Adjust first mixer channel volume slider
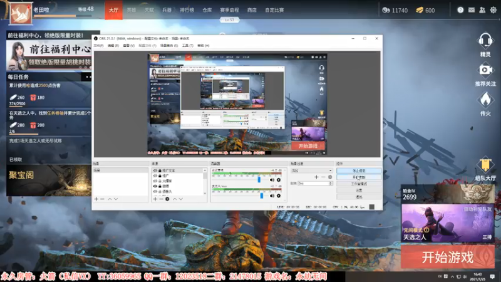Screen dimensions: 501x282 coord(259,180)
